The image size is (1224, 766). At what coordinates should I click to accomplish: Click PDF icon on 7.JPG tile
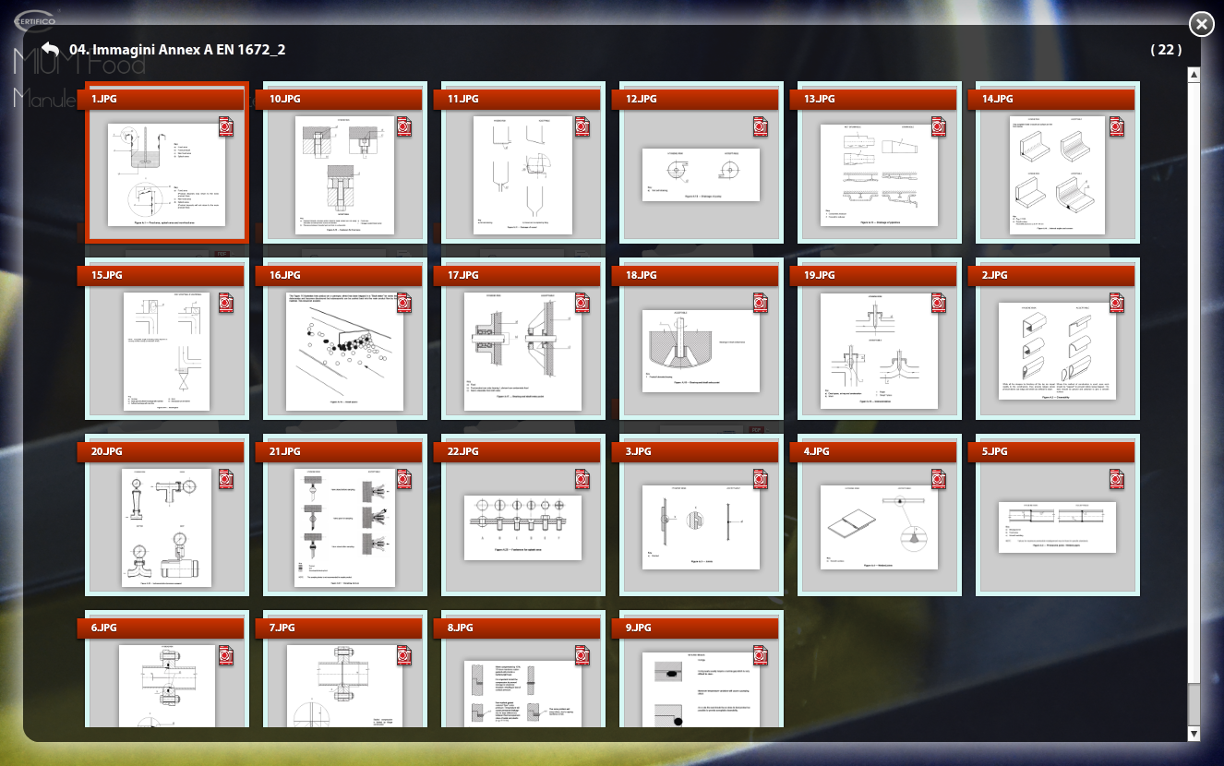(404, 655)
